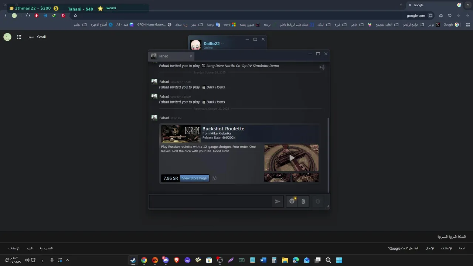
Task: Open Gmail link on Google page
Action: (41, 37)
